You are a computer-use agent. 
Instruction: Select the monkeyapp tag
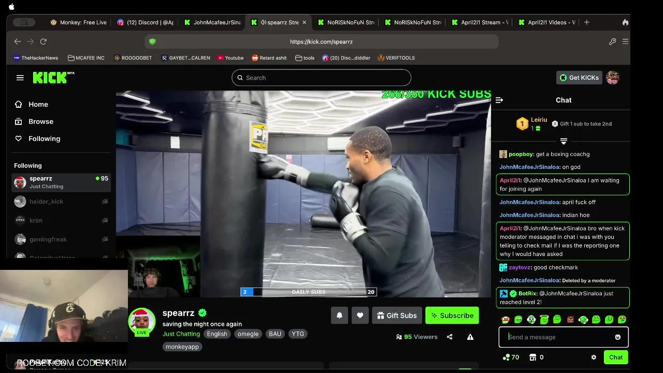[182, 347]
